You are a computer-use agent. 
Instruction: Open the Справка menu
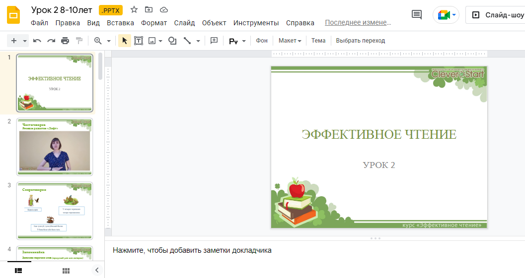point(300,23)
